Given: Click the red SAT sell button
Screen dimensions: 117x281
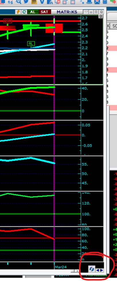Looking at the screenshot, I should 44,12.
